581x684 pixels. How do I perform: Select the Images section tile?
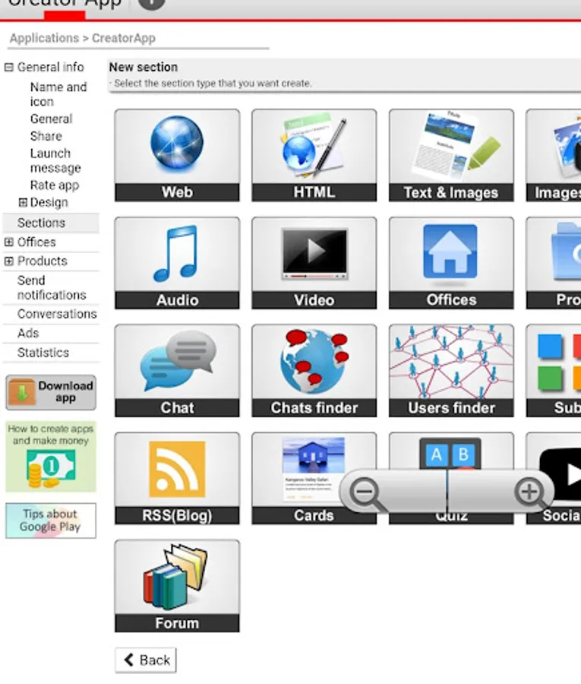click(x=554, y=155)
